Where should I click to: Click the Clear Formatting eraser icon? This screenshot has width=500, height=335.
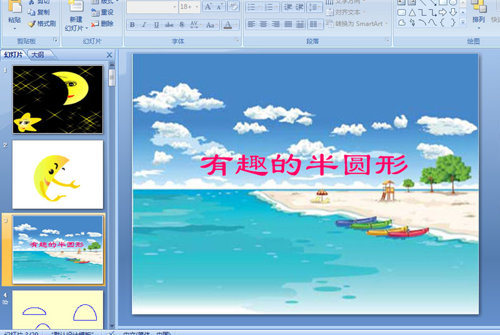click(x=233, y=6)
